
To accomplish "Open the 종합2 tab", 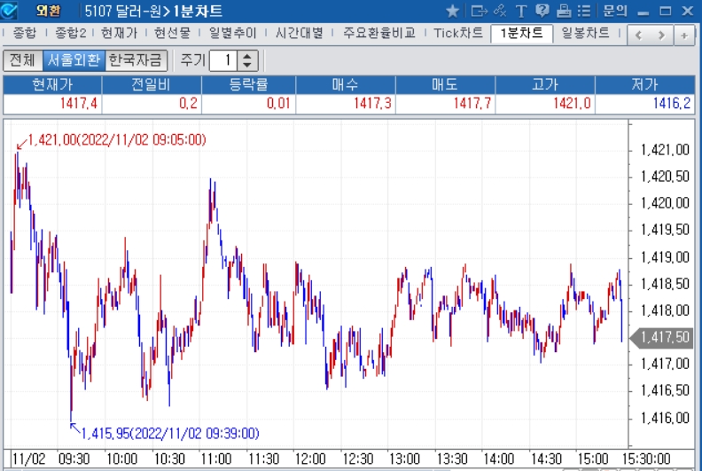I will point(70,33).
